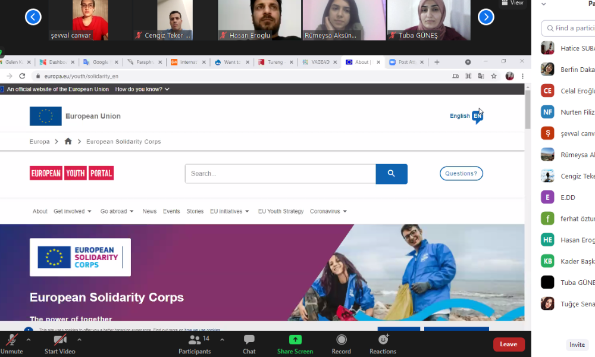The height and width of the screenshot is (357, 595).
Task: Show previous video thumbnails with left arrow
Action: (33, 17)
